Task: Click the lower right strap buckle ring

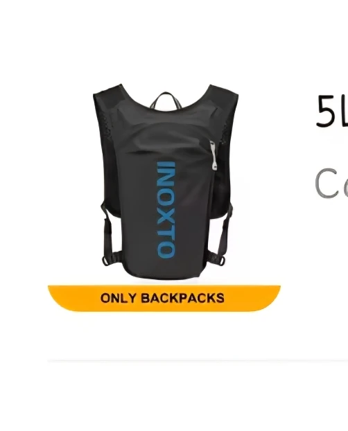Action: pyautogui.click(x=223, y=259)
